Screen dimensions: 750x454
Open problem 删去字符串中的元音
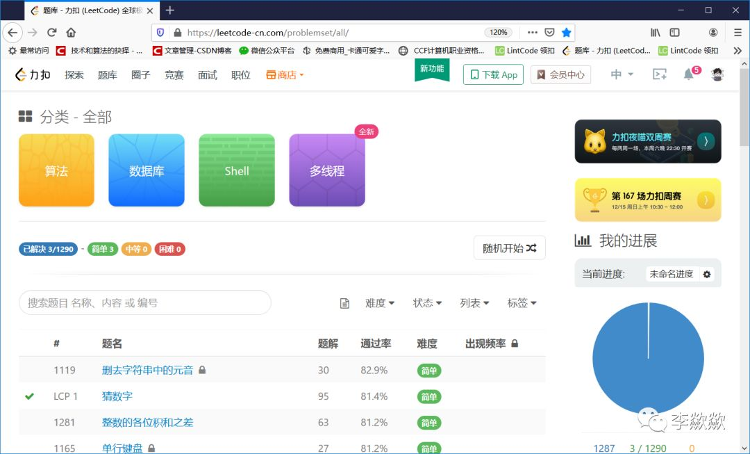(x=147, y=370)
